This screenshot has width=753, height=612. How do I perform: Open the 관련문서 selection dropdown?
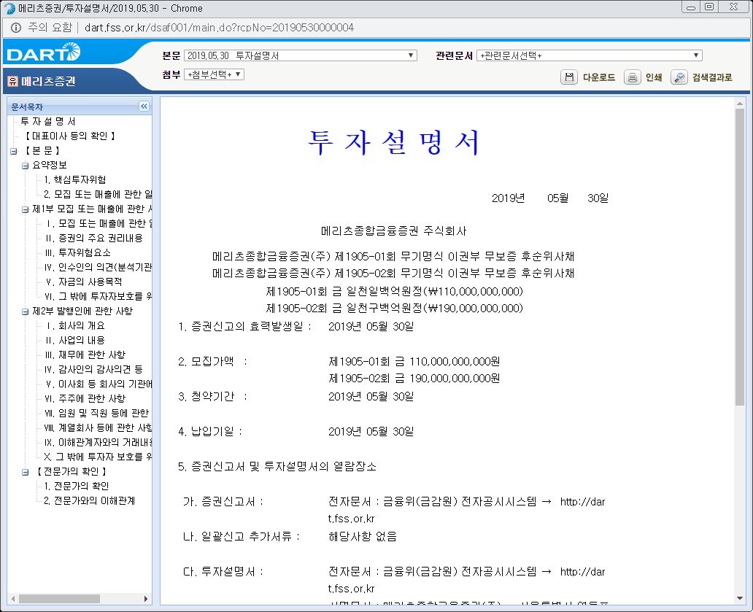point(590,55)
